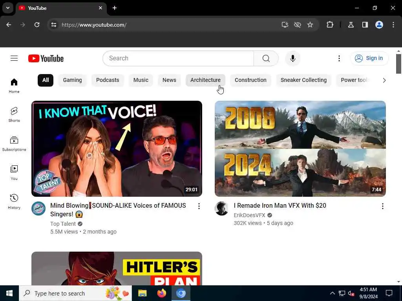Click the page vertical scrollbar thumb

click(398, 64)
